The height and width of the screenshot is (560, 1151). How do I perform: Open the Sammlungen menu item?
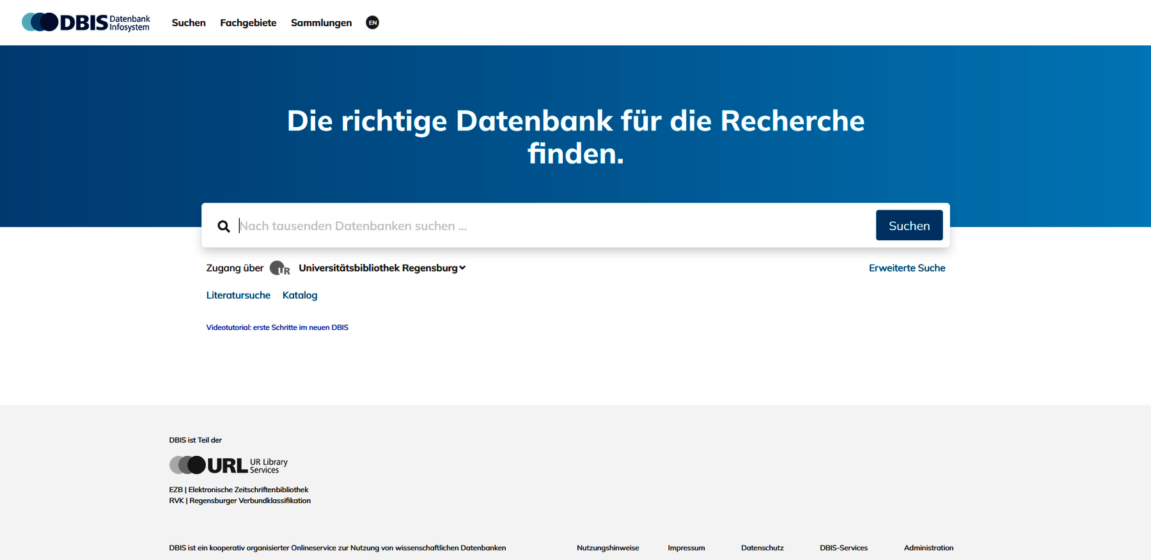click(x=321, y=22)
